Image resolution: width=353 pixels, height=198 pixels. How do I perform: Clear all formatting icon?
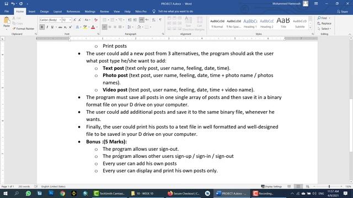pos(95,20)
